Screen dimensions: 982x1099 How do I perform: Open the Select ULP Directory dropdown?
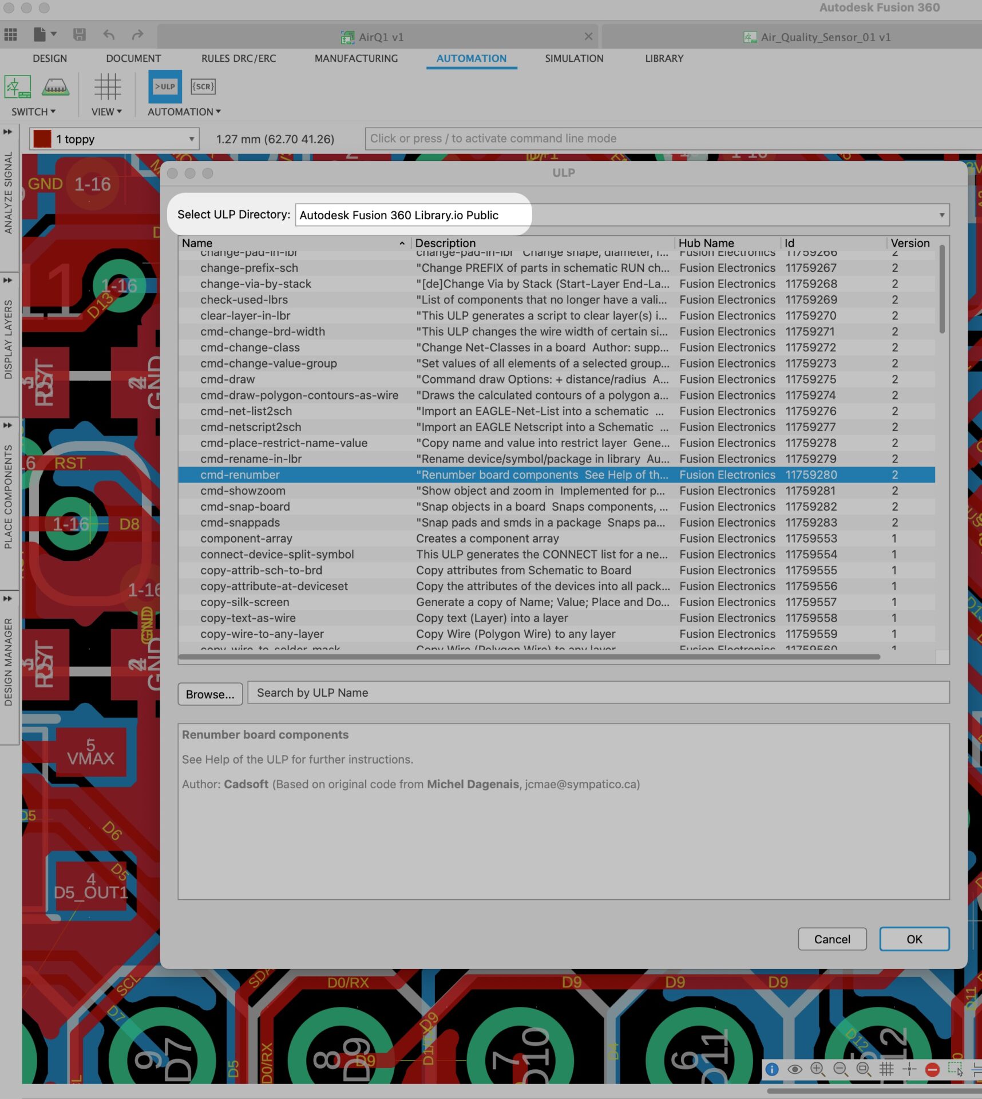tap(943, 215)
